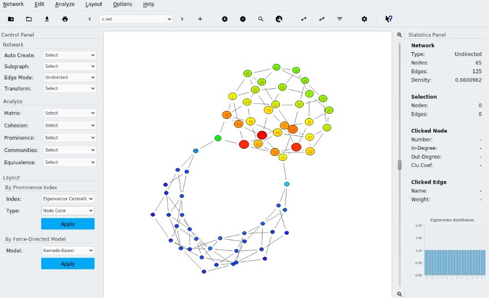Open the Network menu

(13, 4)
